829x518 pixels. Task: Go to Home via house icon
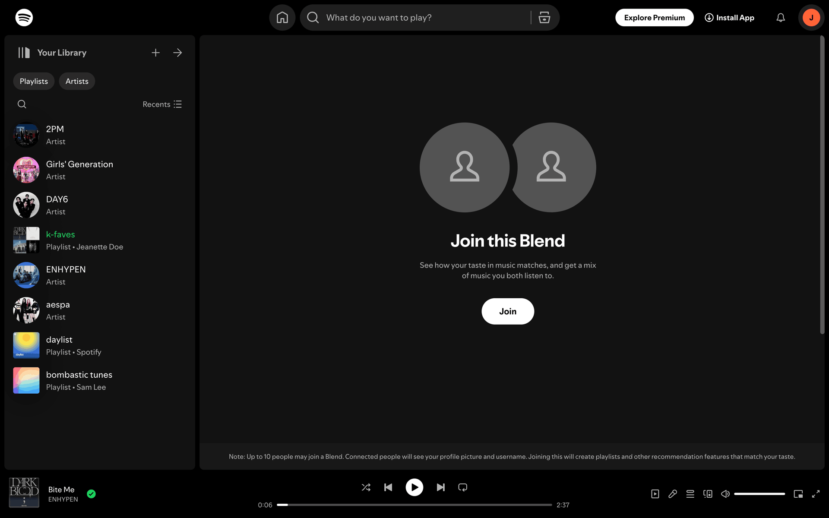point(282,18)
